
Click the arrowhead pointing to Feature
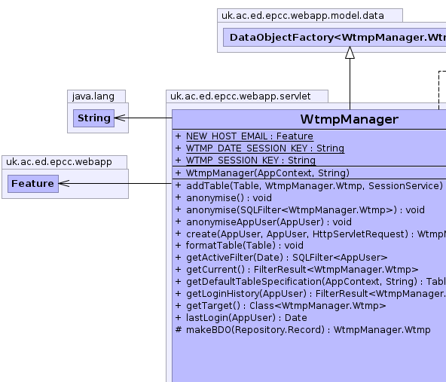64,183
